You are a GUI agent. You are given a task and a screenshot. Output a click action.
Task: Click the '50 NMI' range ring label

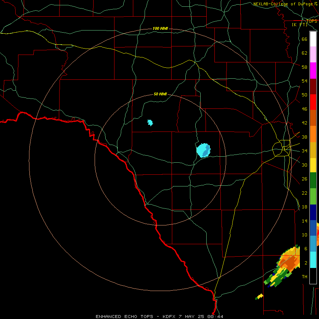tap(160, 94)
